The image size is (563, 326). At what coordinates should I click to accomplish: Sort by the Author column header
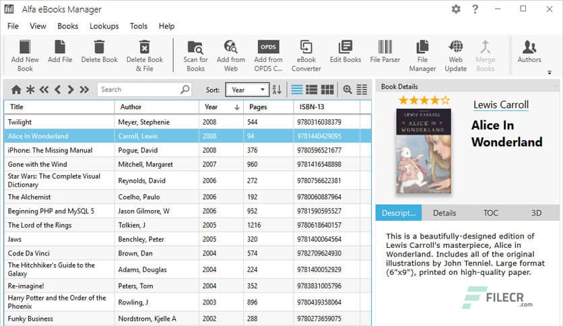pos(156,107)
